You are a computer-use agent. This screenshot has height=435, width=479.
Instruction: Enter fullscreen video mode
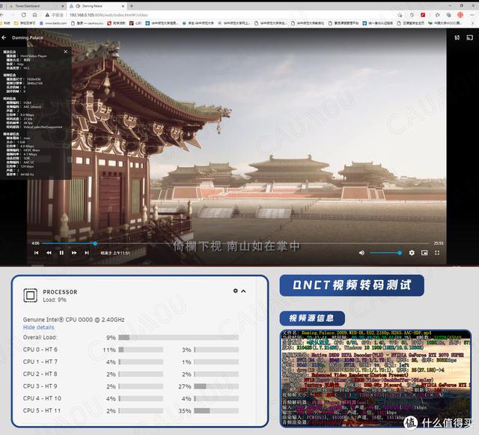(437, 253)
